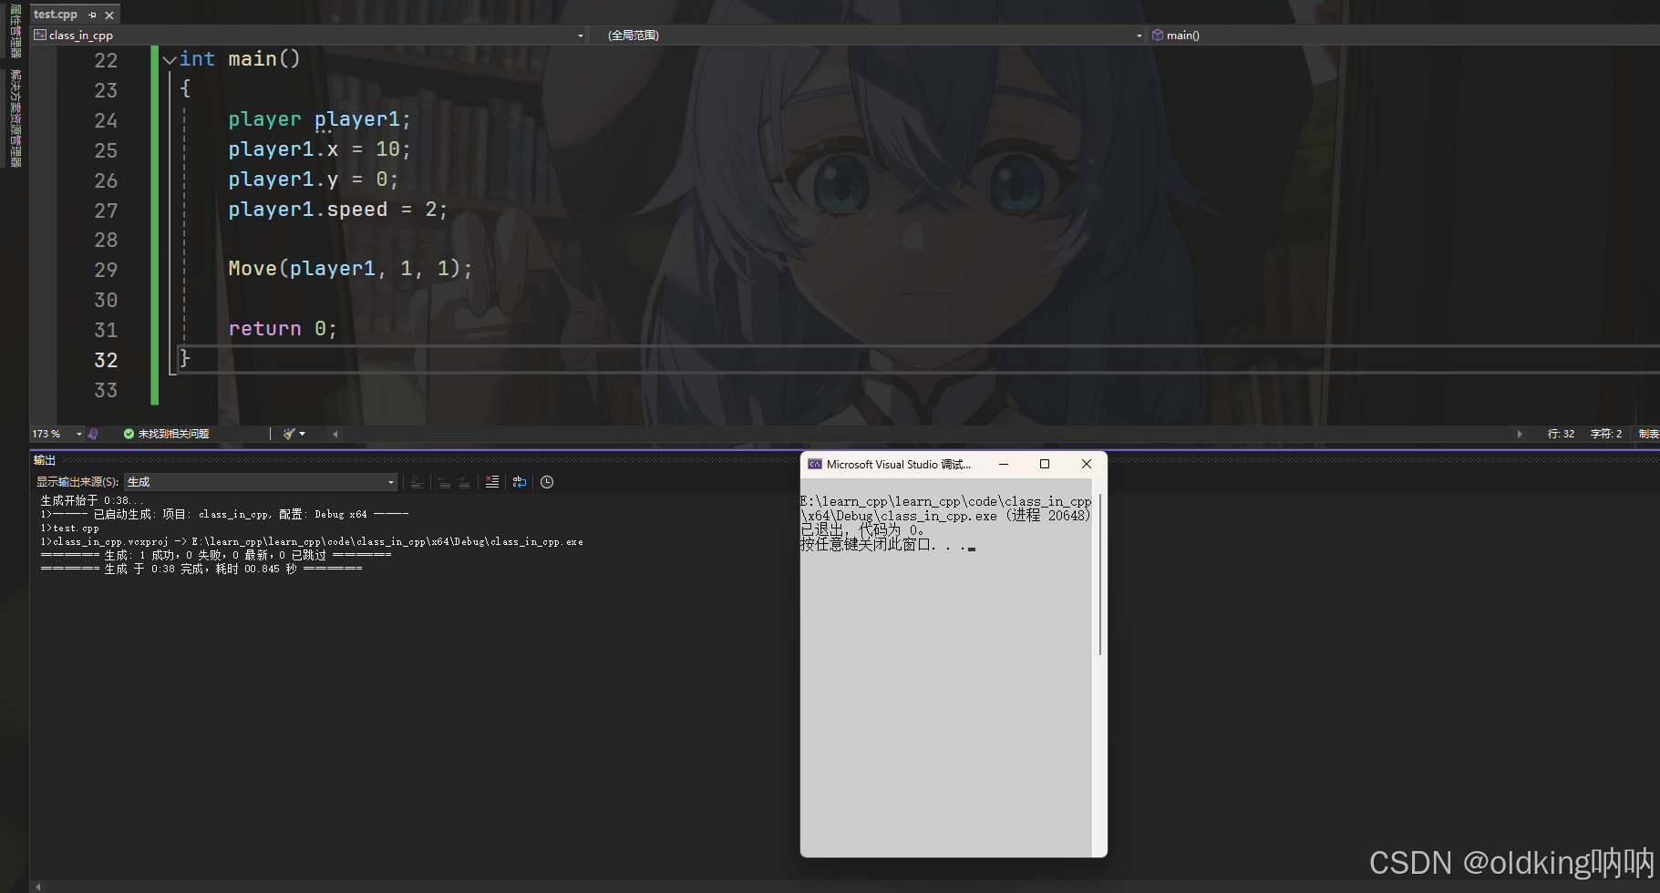The height and width of the screenshot is (893, 1660).
Task: Click the '生成开始于 0:38' output line
Action: pyautogui.click(x=92, y=500)
